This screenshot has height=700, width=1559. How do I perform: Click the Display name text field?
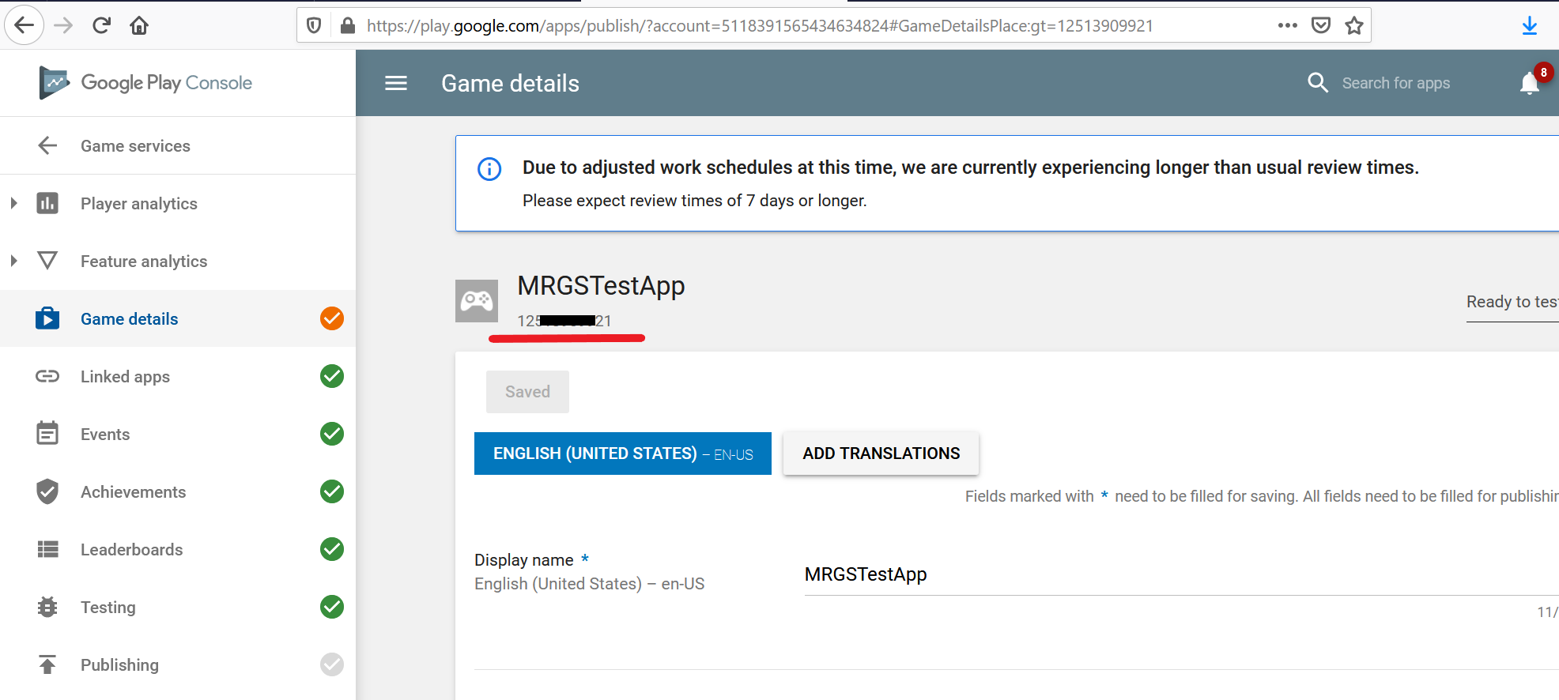1182,574
